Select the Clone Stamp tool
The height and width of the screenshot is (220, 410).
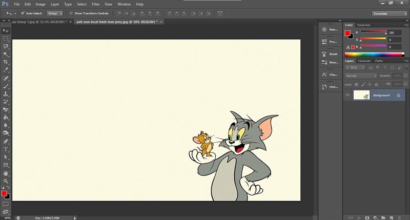[x=6, y=94]
